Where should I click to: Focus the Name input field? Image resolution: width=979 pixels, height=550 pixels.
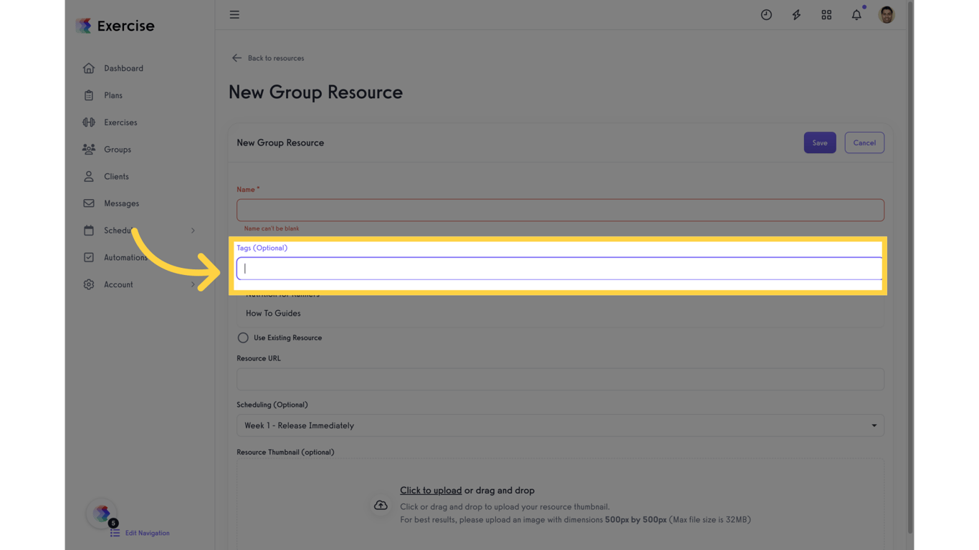coord(560,210)
